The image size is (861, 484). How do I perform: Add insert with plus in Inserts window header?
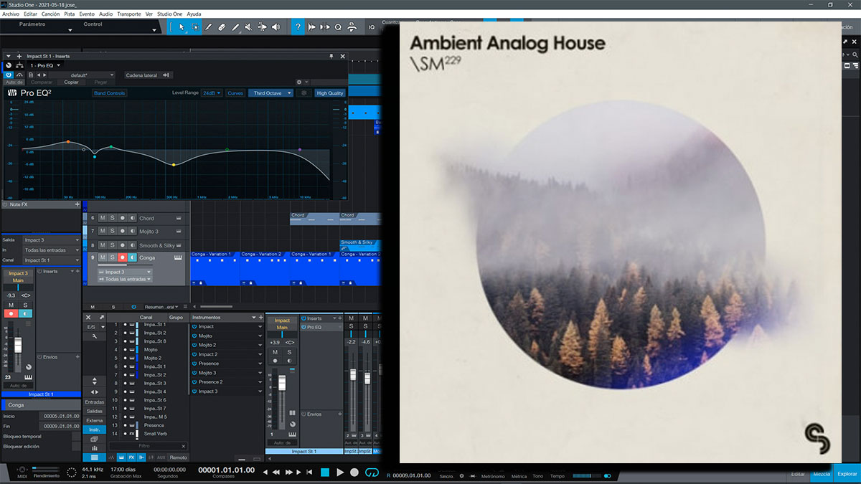(x=19, y=55)
